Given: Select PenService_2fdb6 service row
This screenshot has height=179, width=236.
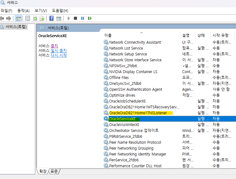Looking at the screenshot, I should pos(169,160).
